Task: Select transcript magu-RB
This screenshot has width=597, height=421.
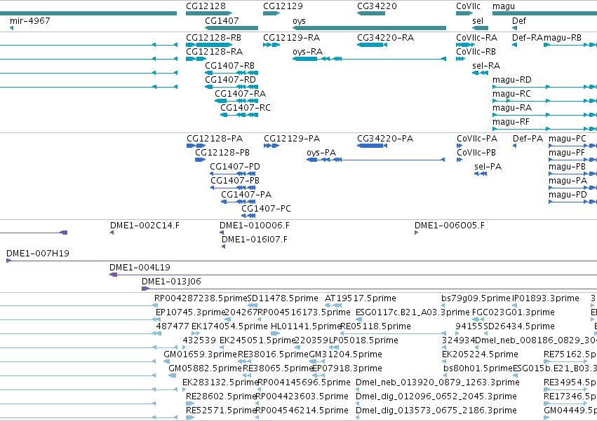Action: point(570,45)
